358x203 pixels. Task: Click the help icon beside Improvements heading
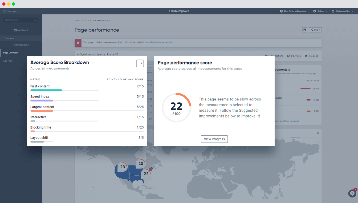point(289,70)
